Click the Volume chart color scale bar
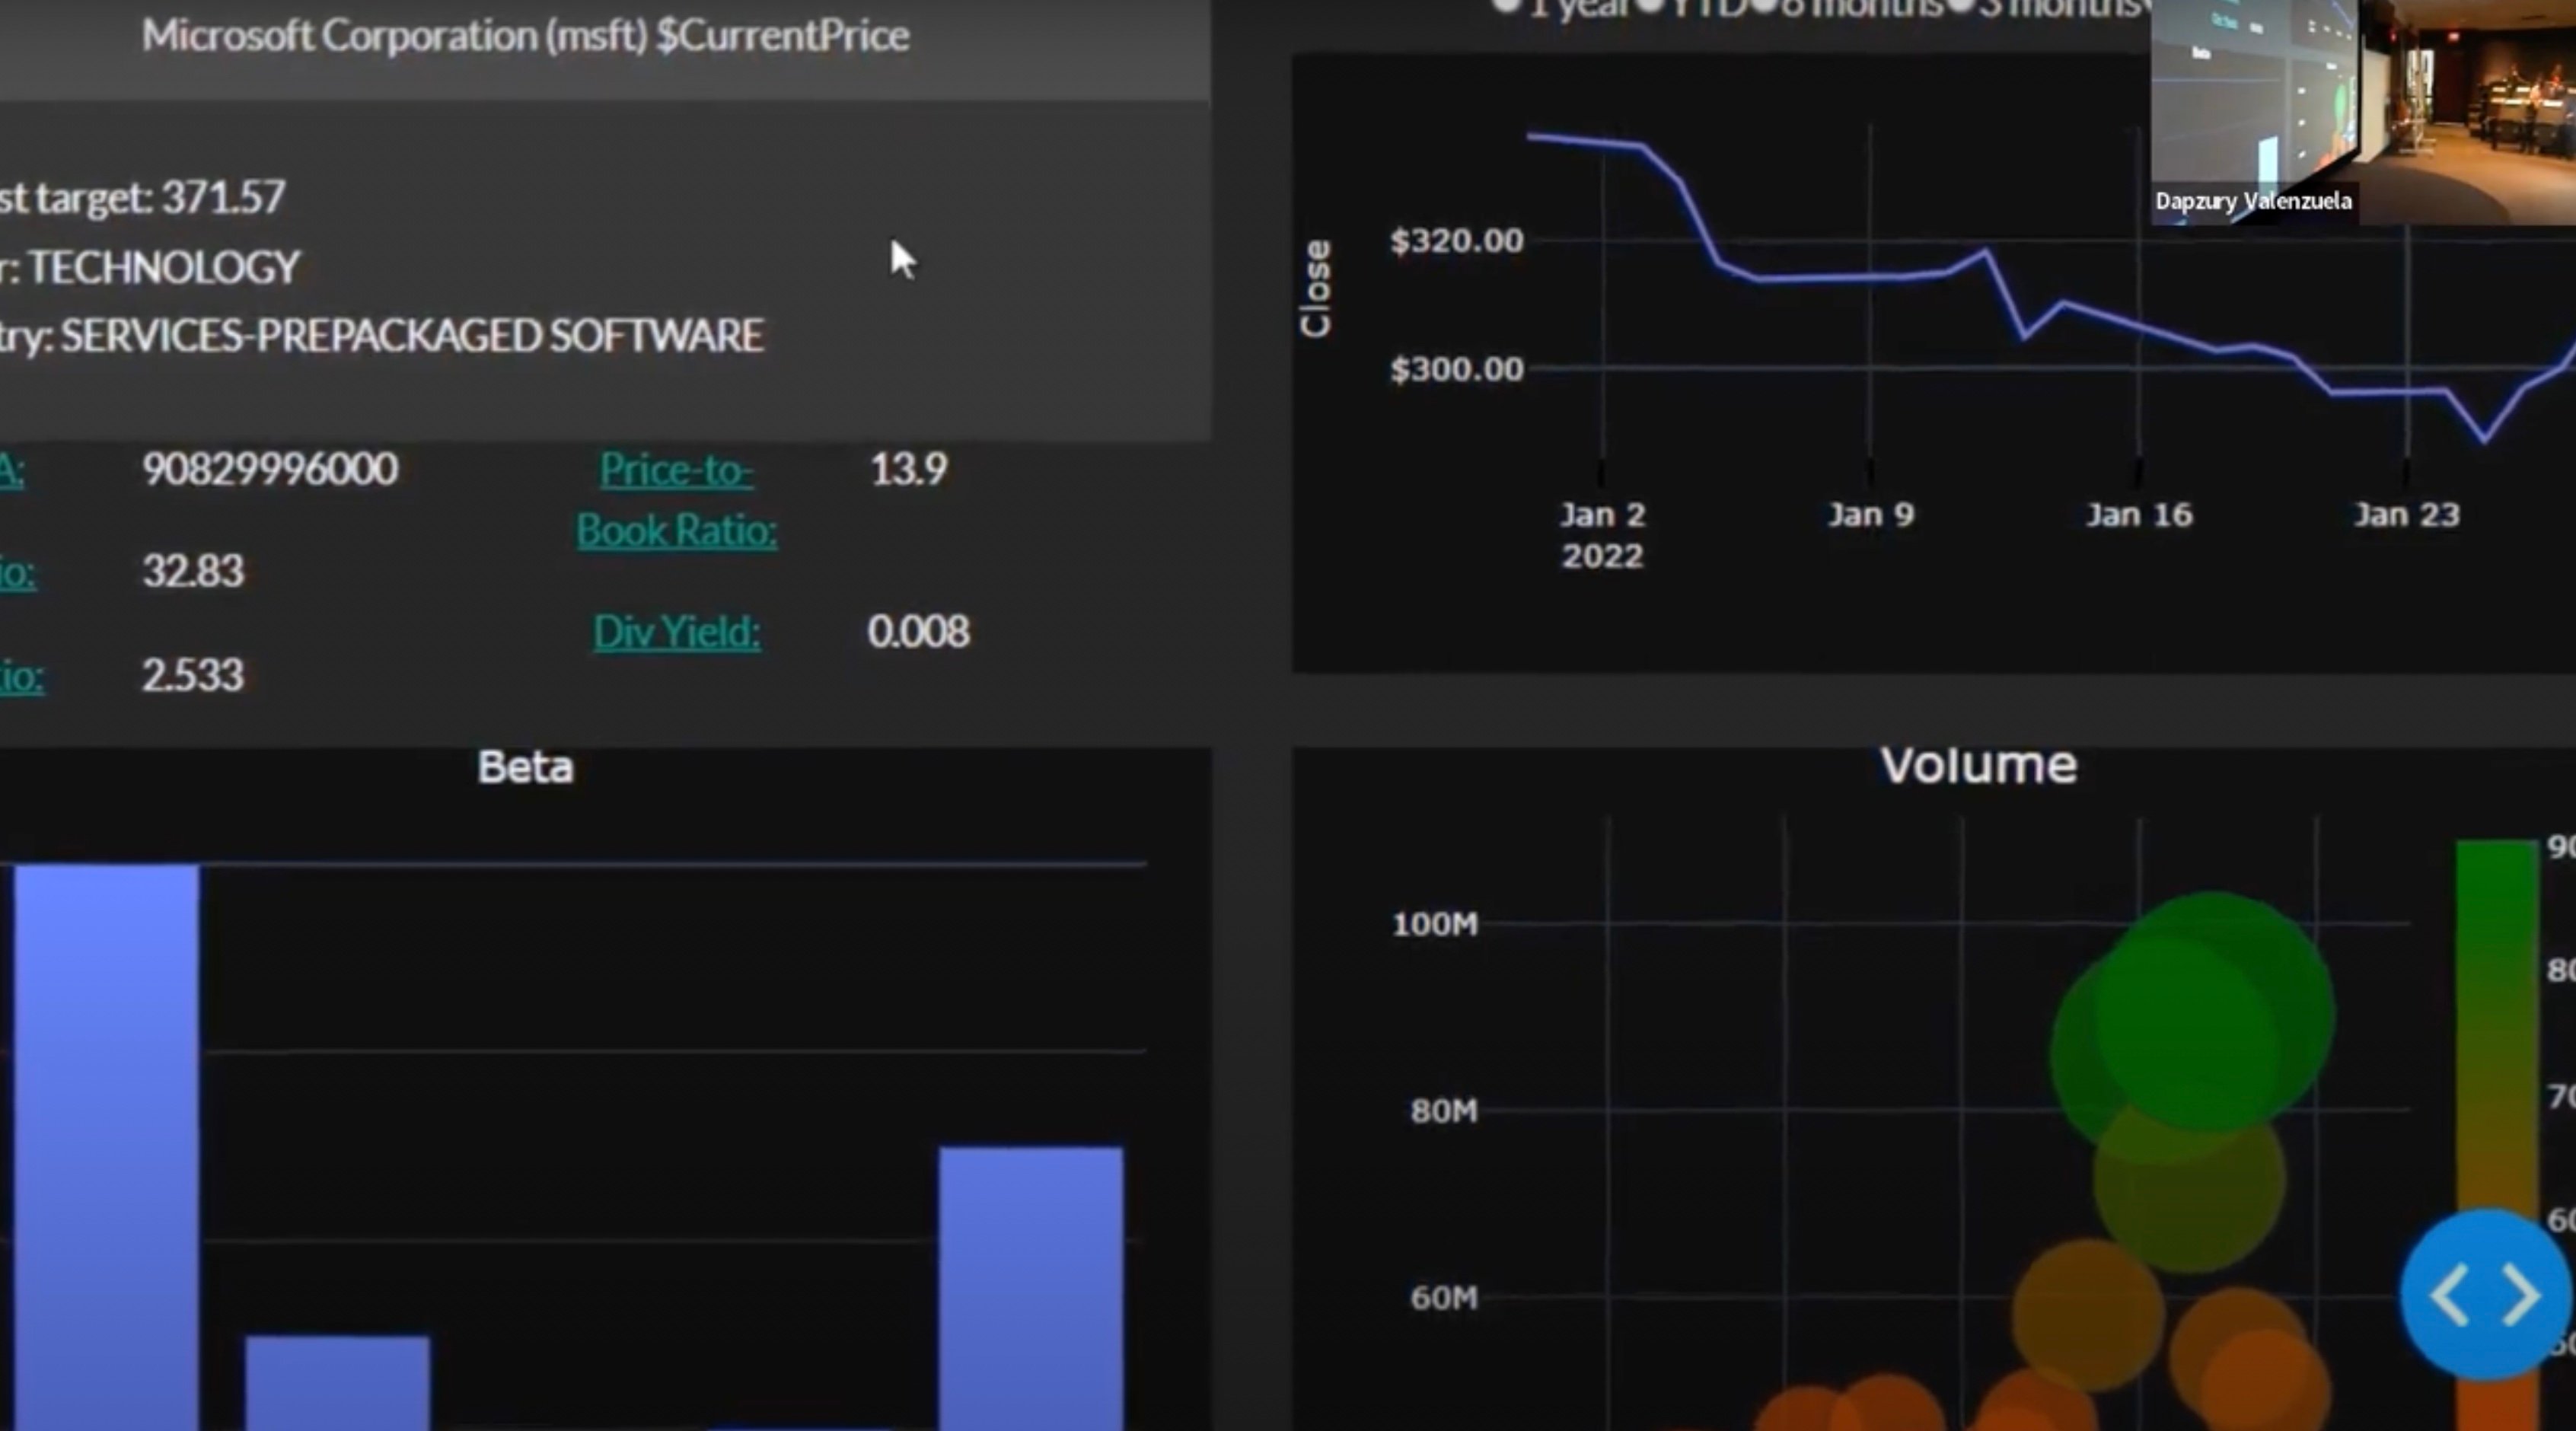 2497,1135
